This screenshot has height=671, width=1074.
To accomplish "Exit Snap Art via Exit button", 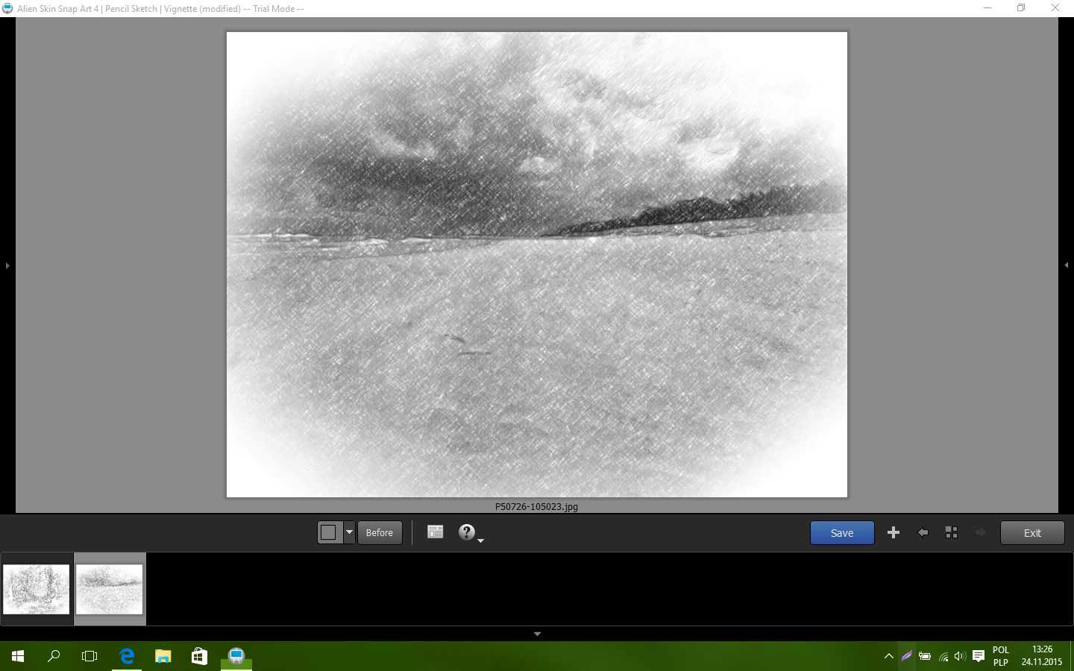I will 1032,532.
